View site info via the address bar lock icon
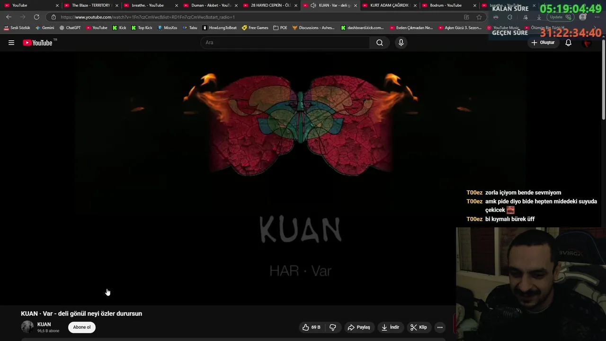Screen dimensions: 606x341 [53, 17]
